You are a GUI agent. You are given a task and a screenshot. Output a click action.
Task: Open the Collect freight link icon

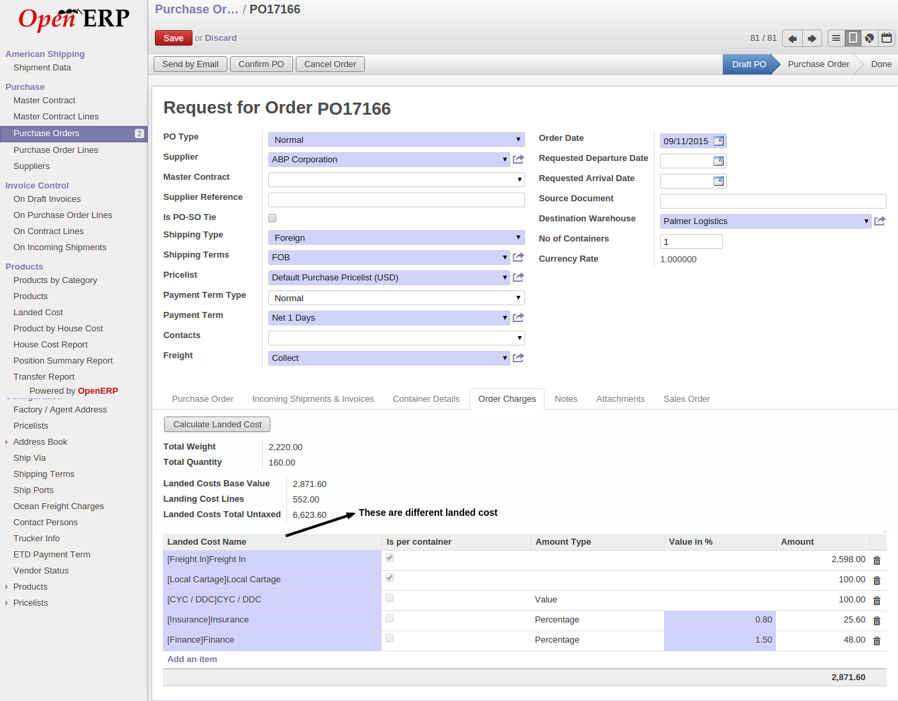[x=518, y=358]
